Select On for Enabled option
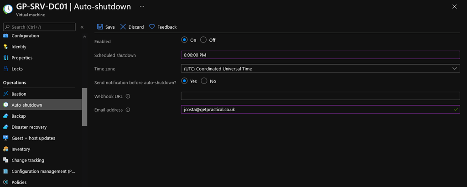The image size is (467, 187). (x=184, y=40)
